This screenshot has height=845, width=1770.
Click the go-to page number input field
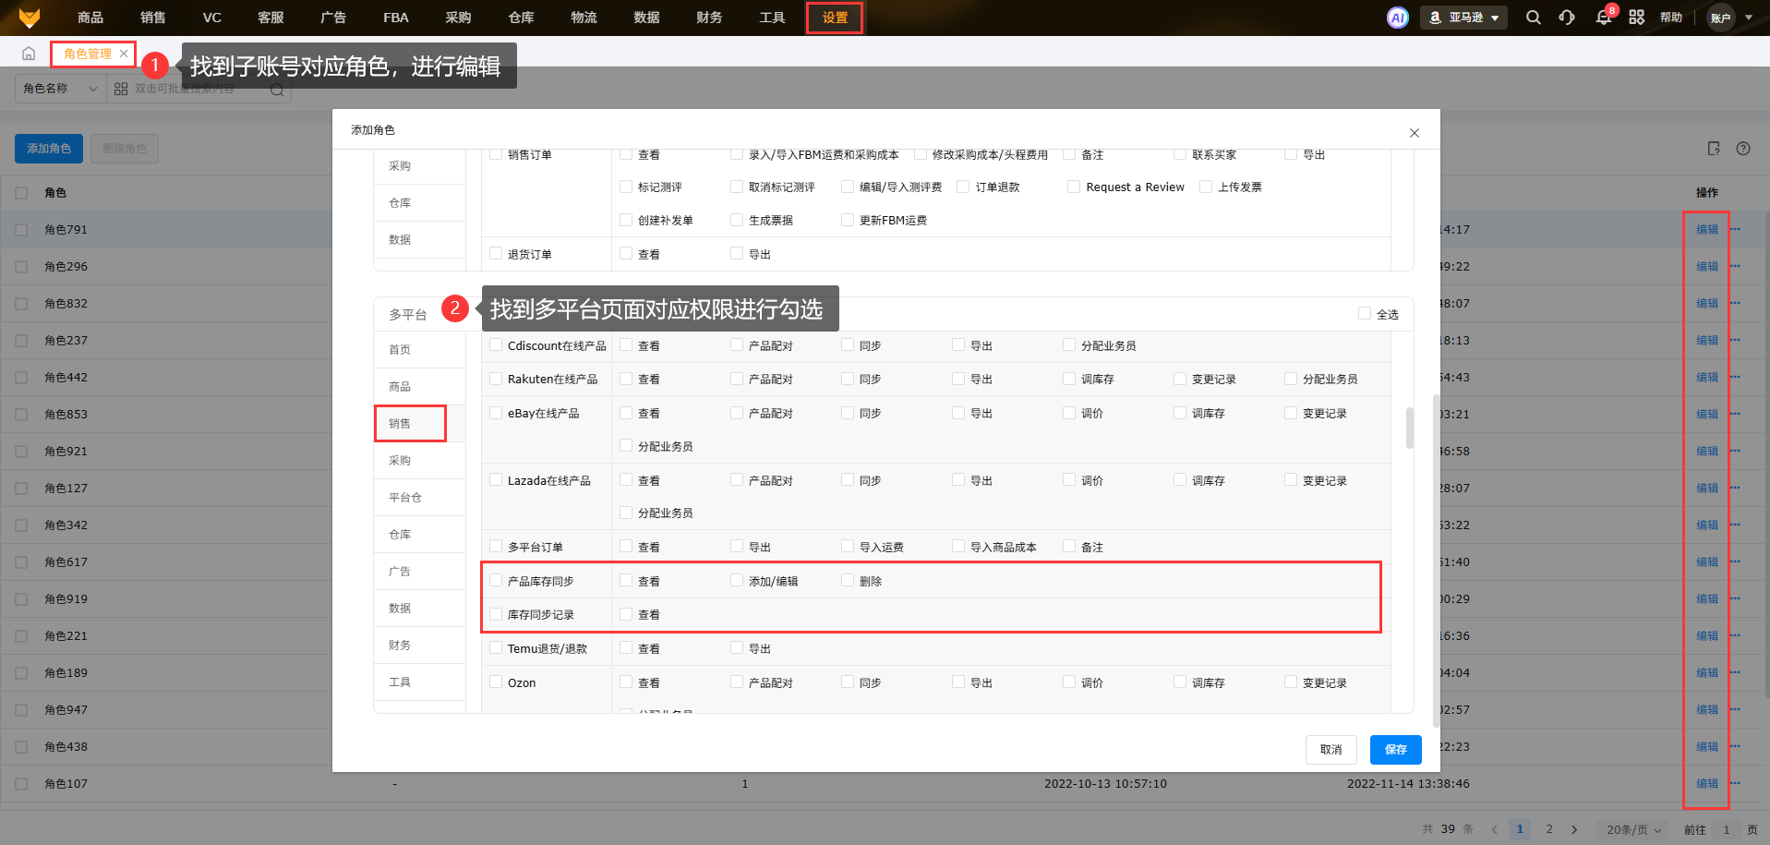click(1725, 829)
